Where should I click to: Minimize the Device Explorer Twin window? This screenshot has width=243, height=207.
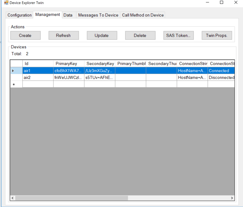point(207,2)
